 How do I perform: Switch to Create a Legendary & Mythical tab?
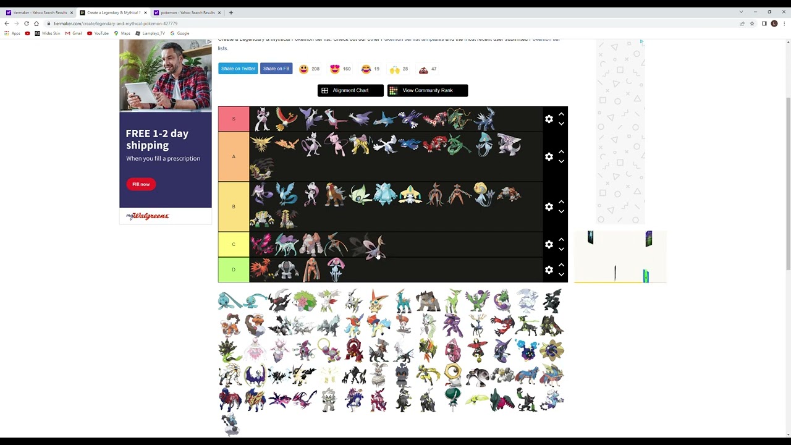point(113,12)
